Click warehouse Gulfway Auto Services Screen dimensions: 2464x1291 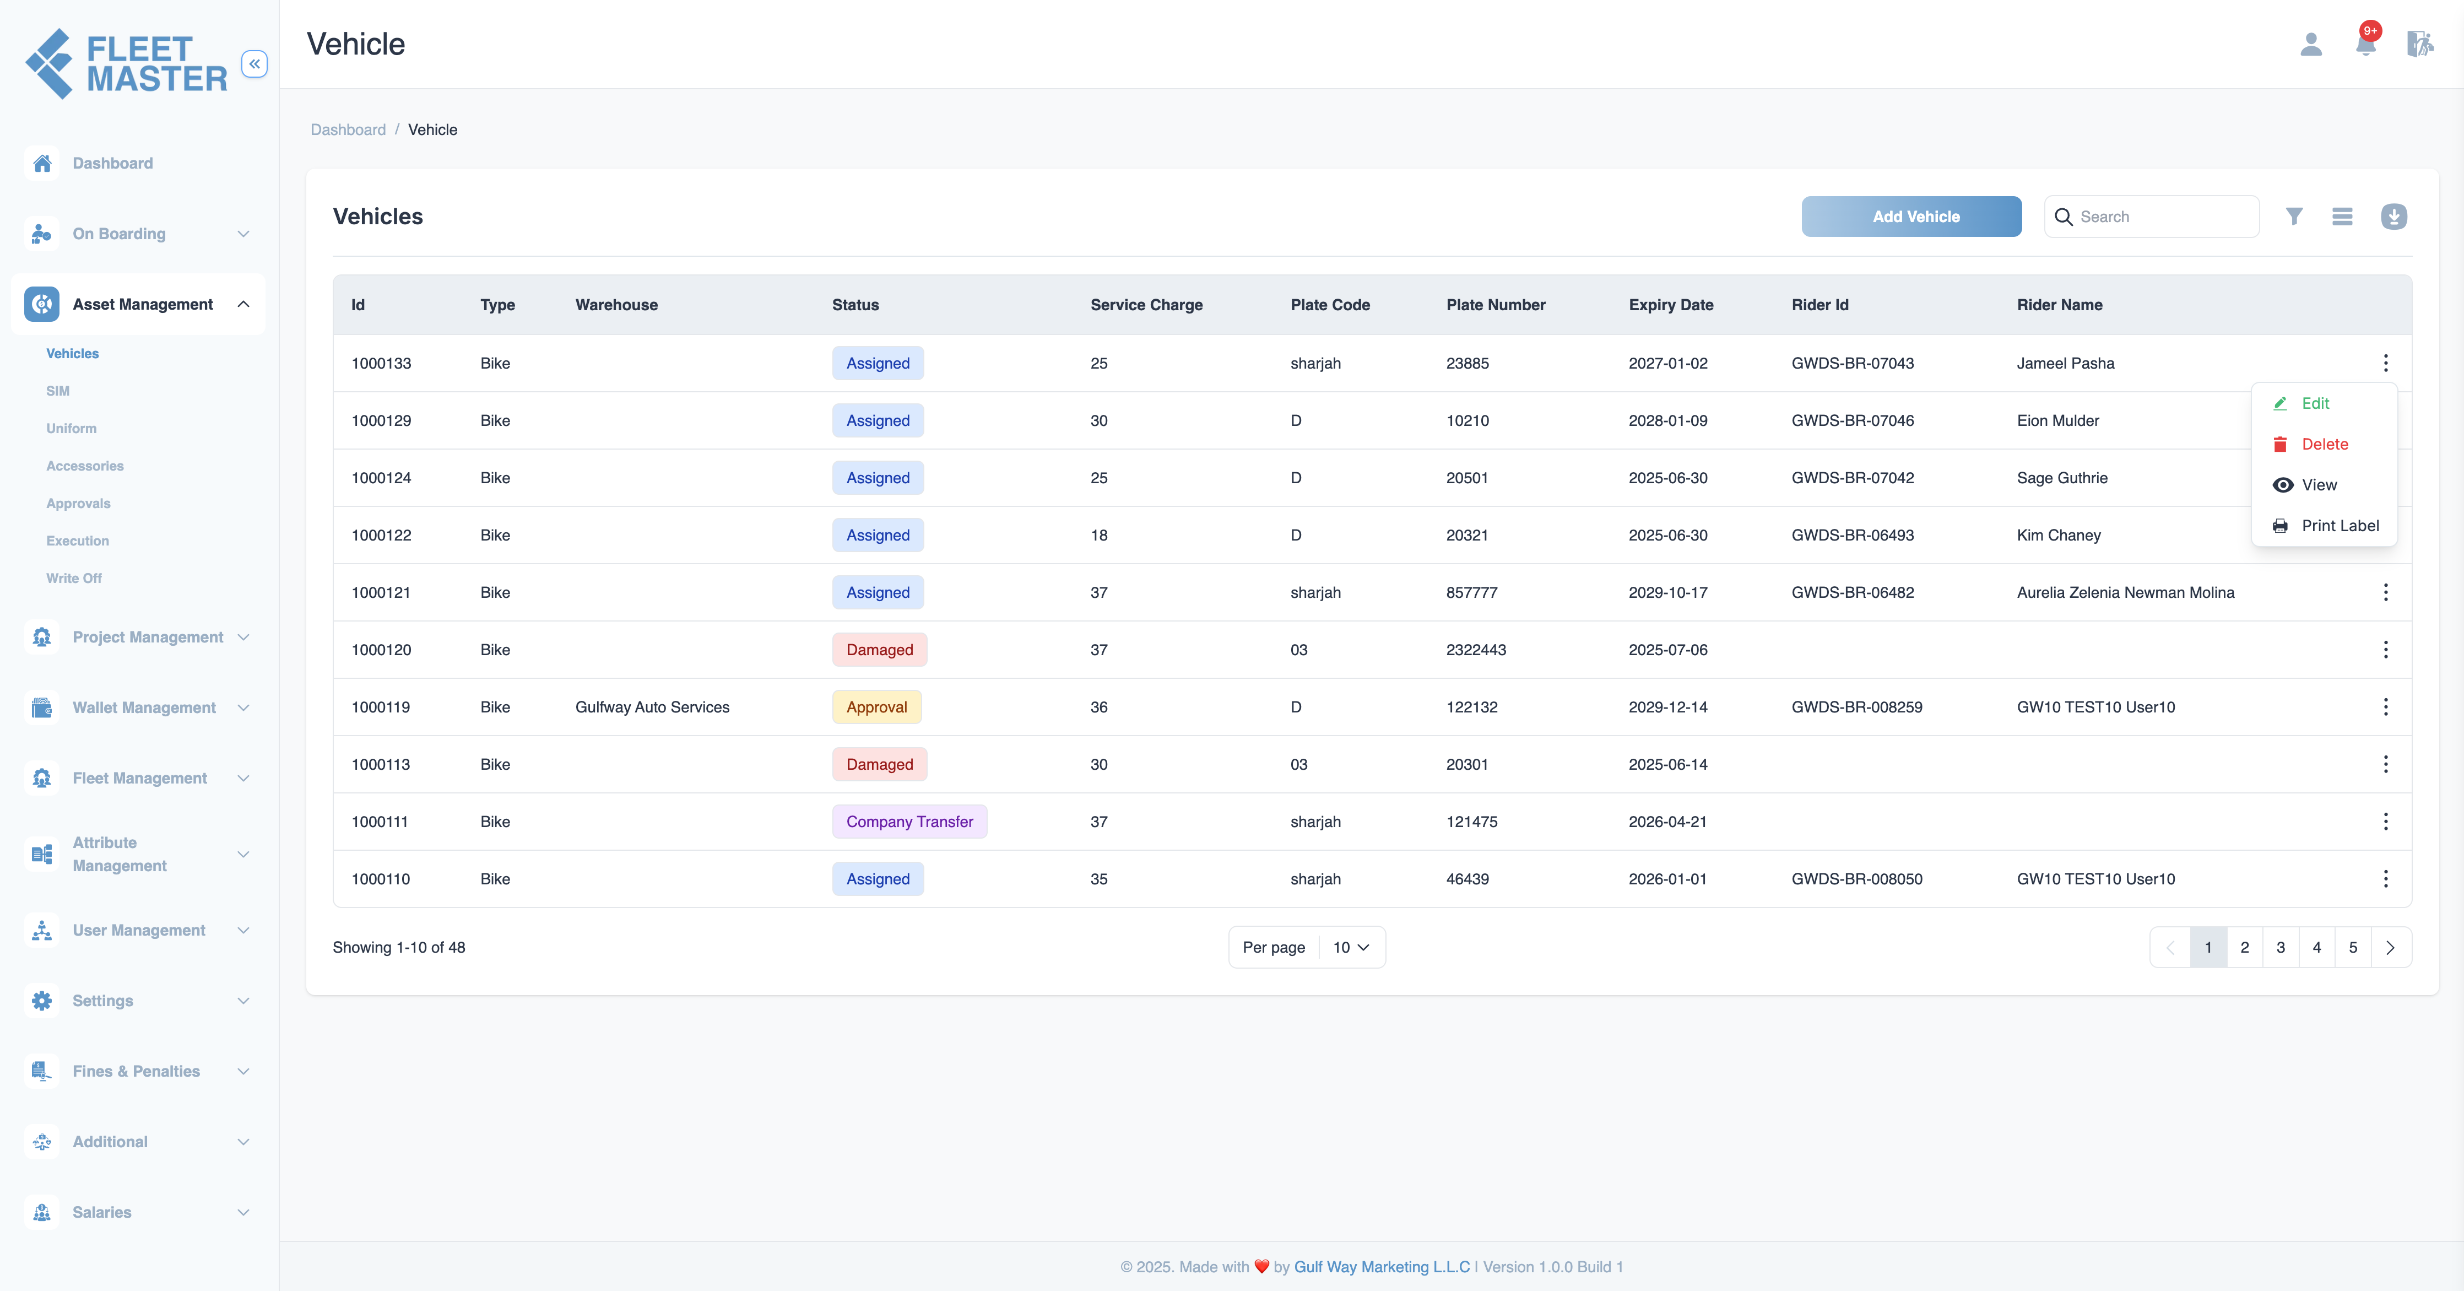tap(652, 707)
